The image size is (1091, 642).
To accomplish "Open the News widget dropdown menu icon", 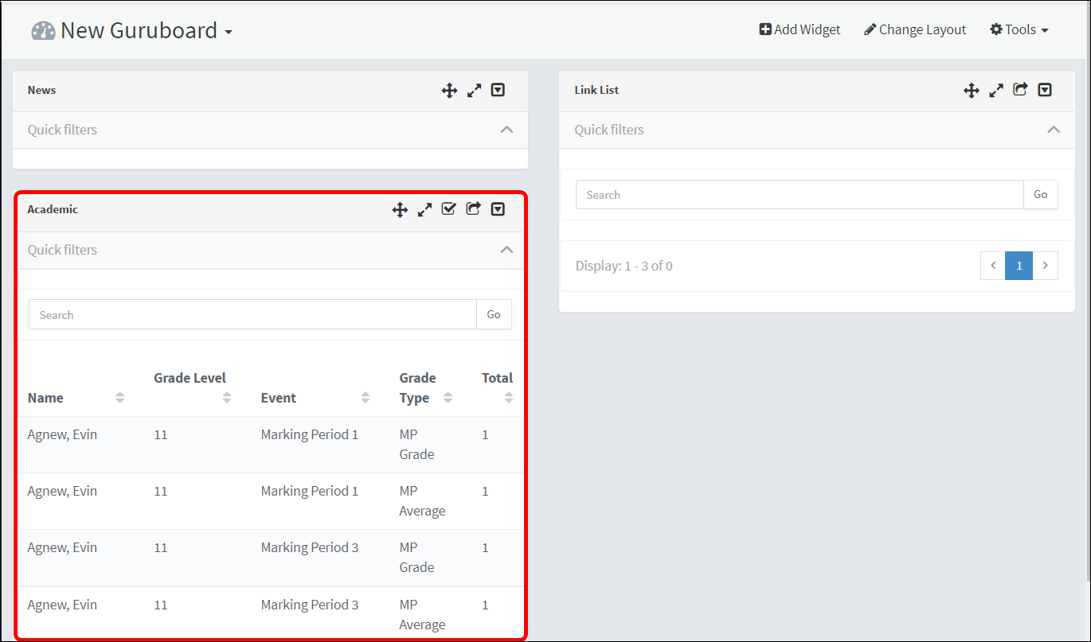I will 498,91.
